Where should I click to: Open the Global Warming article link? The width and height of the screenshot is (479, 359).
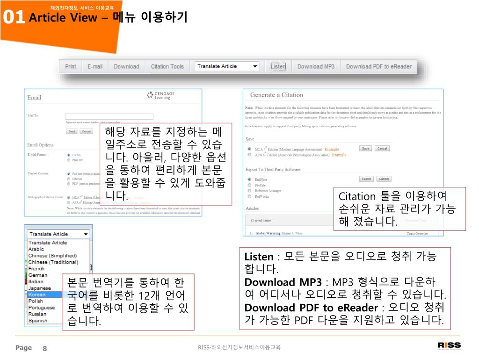[268, 233]
